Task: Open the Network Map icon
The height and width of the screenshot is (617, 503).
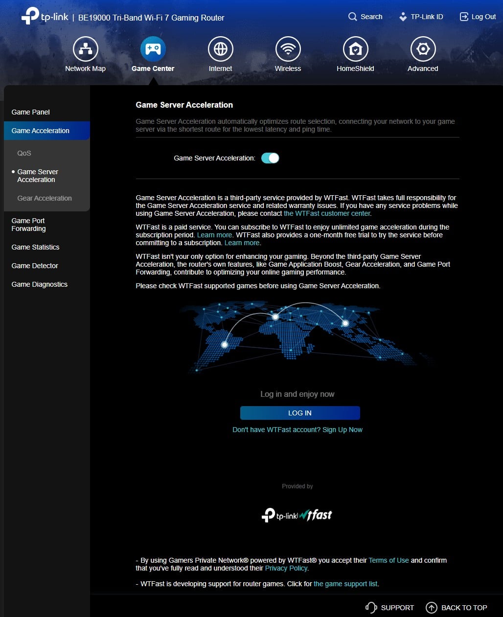Action: (86, 49)
